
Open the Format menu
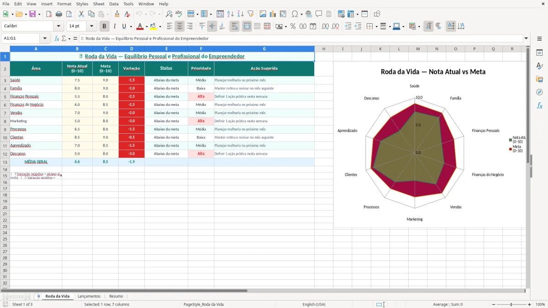pos(64,4)
